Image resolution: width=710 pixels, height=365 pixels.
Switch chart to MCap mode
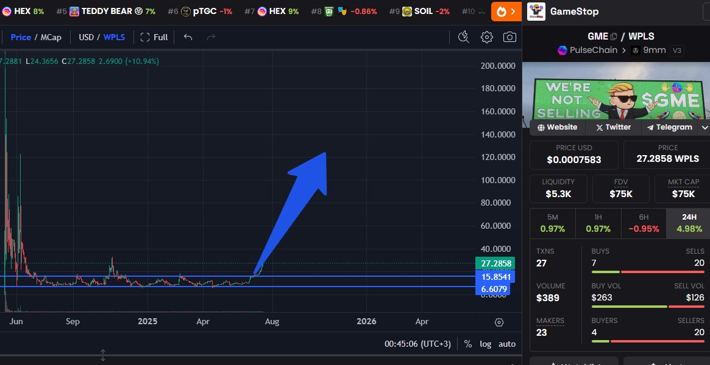click(51, 37)
